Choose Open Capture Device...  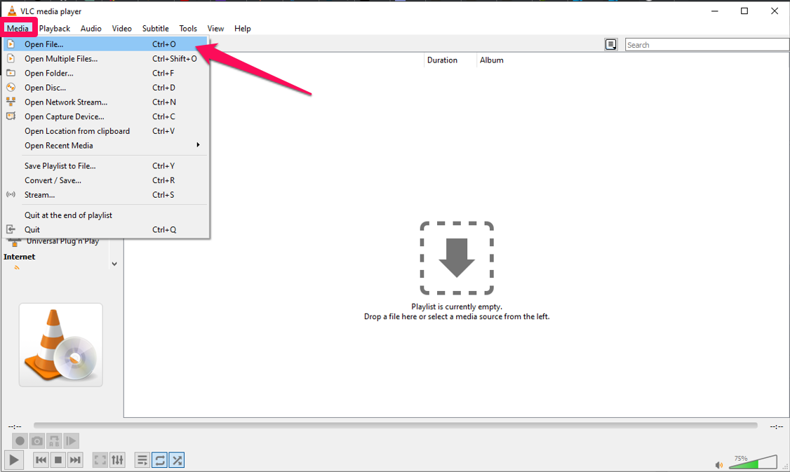pyautogui.click(x=105, y=117)
